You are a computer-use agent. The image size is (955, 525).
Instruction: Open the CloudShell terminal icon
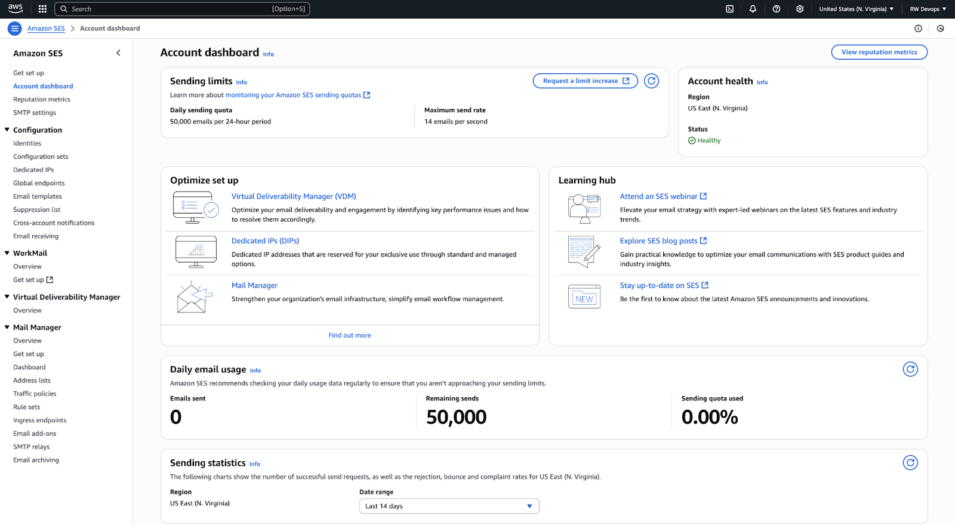coord(729,9)
